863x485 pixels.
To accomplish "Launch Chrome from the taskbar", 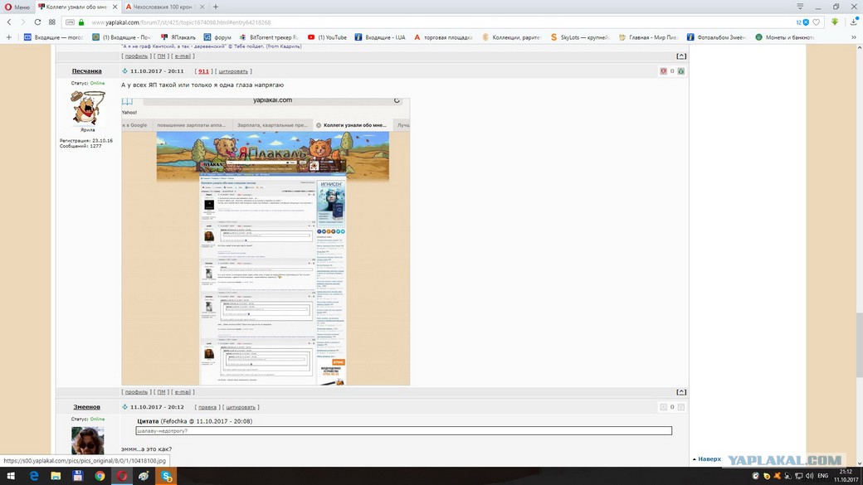I will point(100,476).
